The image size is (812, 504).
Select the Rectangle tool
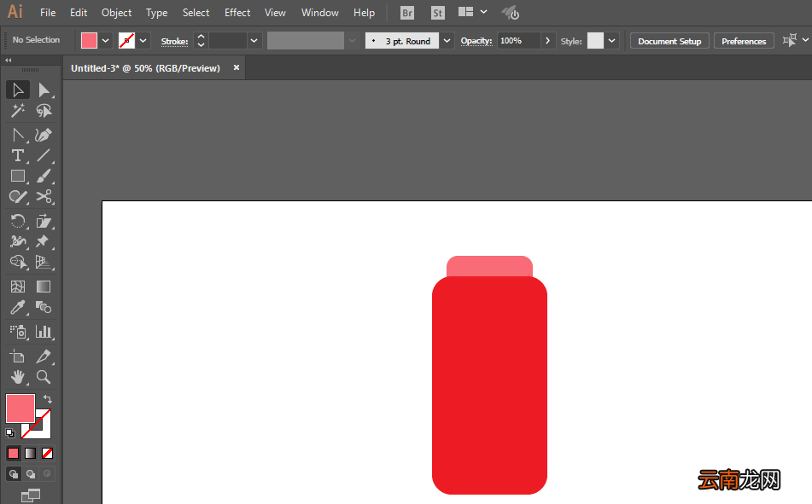18,176
